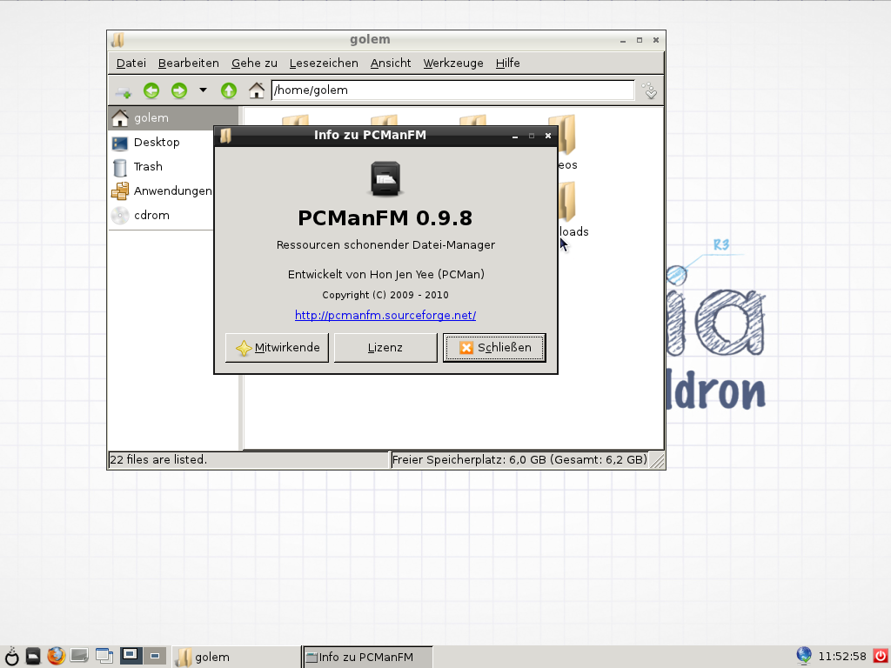
Task: Activate Info zu PCManFM taskbar button
Action: [x=368, y=658]
